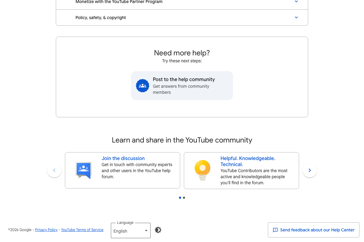Open Helpful. Knowledgeable. Technical. link

pyautogui.click(x=248, y=161)
